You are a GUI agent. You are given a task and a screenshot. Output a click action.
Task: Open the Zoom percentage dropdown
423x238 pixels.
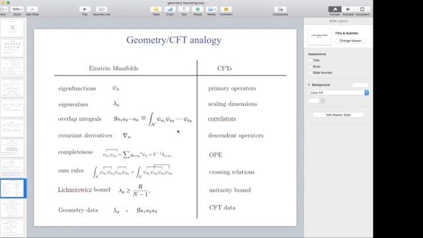pos(17,9)
